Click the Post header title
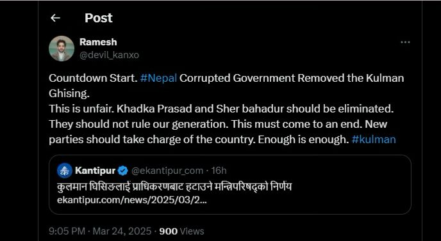Image resolution: width=441 pixels, height=241 pixels. click(99, 19)
